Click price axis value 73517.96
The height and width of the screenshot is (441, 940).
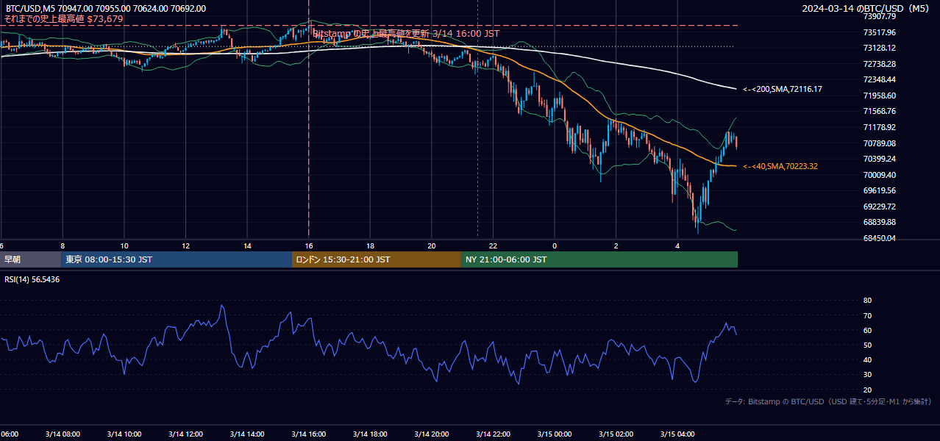[x=879, y=32]
